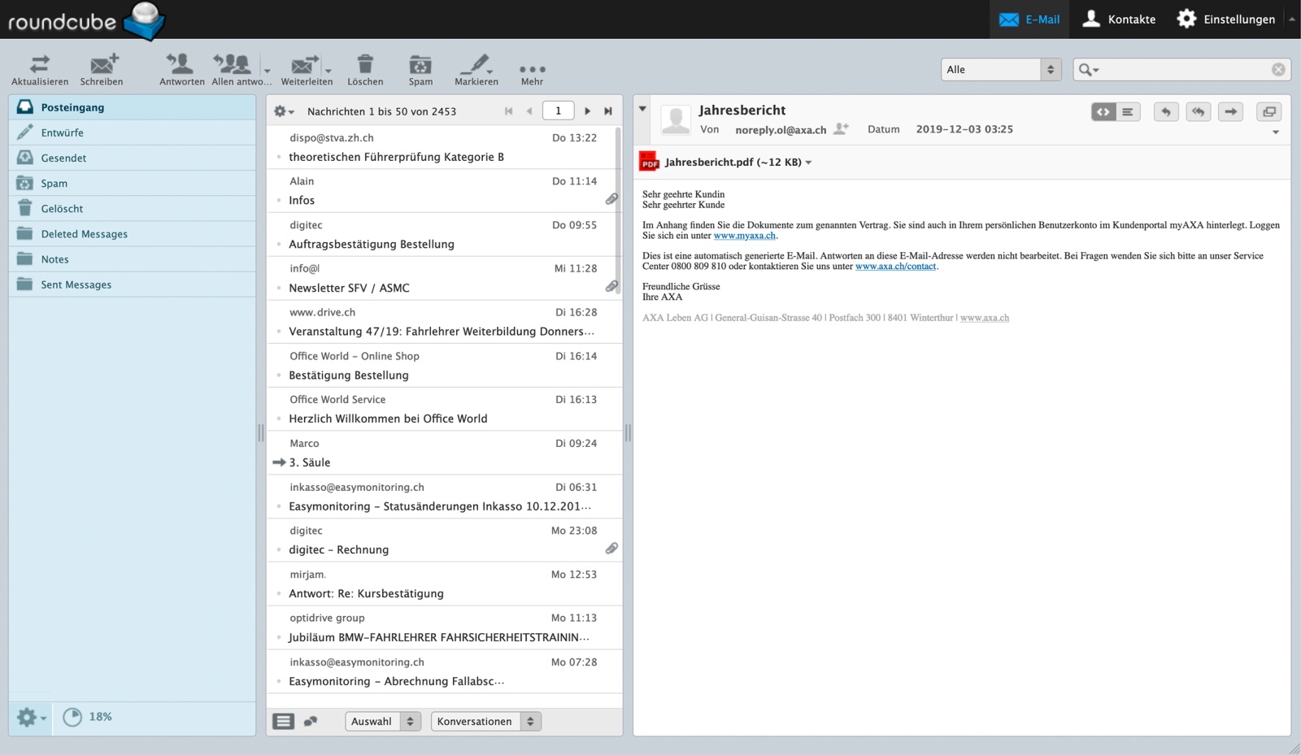Screen dimensions: 1301x755
Task: Open the Weiterleiten dropdown arrow
Action: tap(329, 71)
